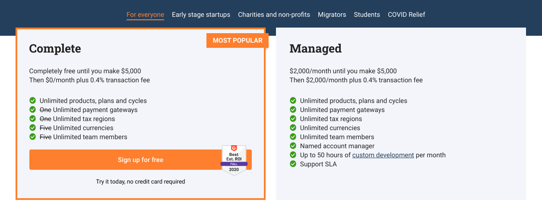Click the Managed plan heading

[x=315, y=49]
